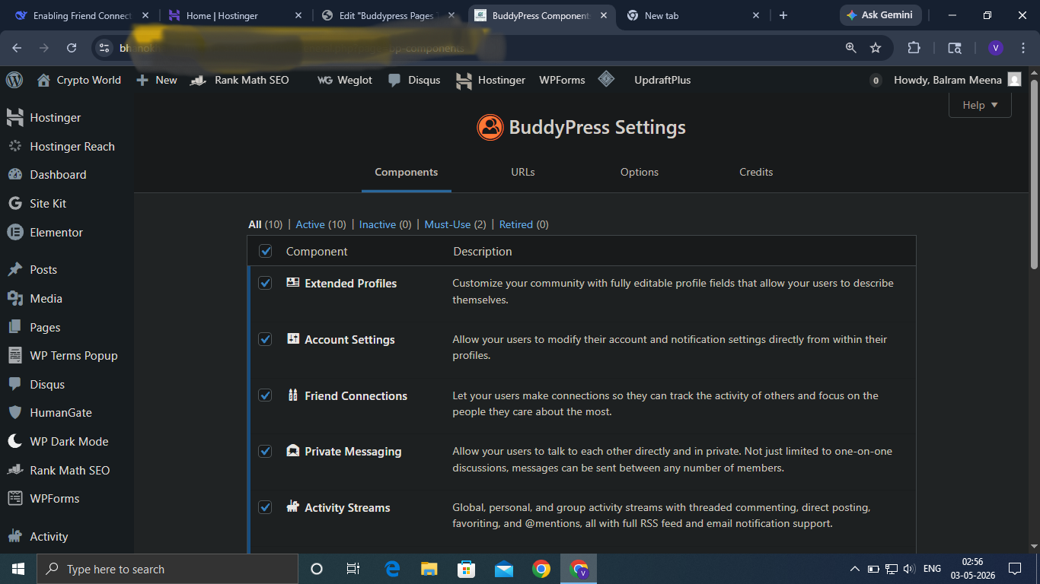Image resolution: width=1040 pixels, height=584 pixels.
Task: Open the browser extensions puzzle icon
Action: tap(914, 48)
